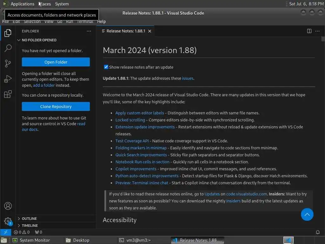The image size is (325, 244).
Task: Follow the code.visualstudio.com link
Action: tap(246, 194)
